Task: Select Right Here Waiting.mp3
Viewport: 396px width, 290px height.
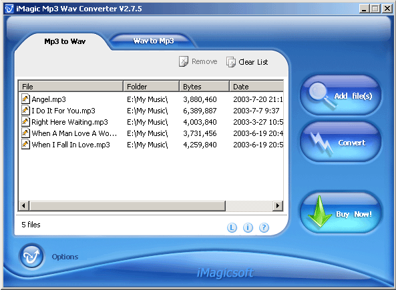Action: 151,122
